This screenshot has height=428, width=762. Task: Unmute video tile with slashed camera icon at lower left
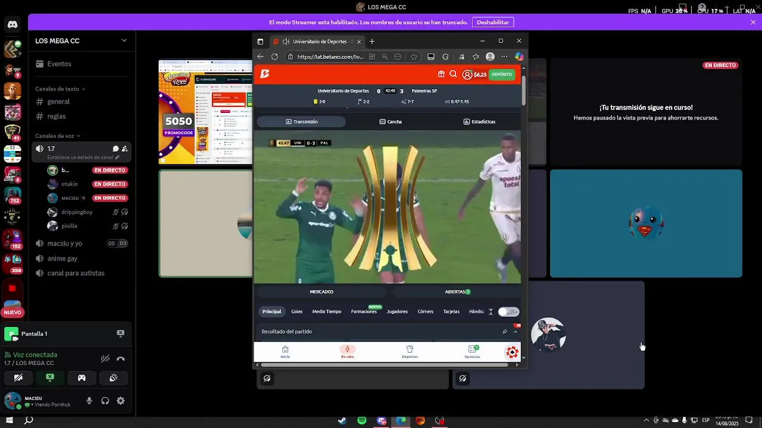pyautogui.click(x=267, y=378)
